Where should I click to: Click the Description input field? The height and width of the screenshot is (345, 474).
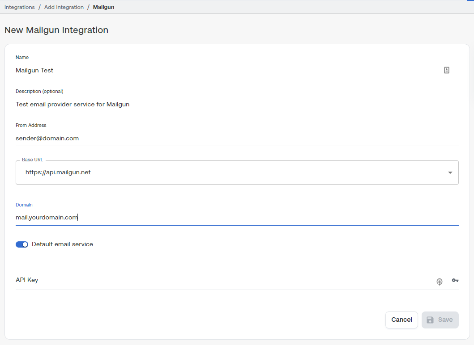[237, 104]
